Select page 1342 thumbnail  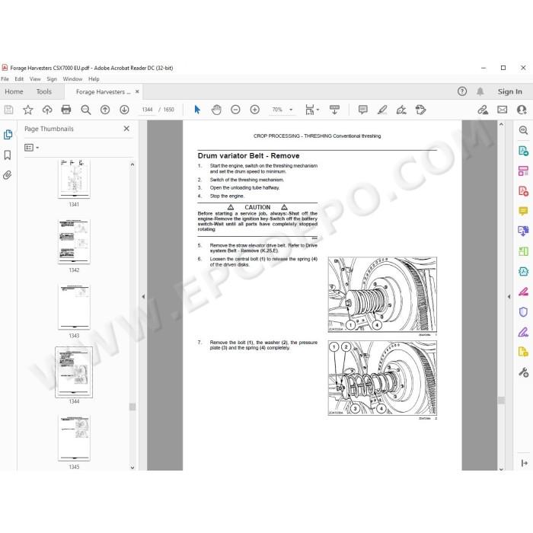(74, 241)
